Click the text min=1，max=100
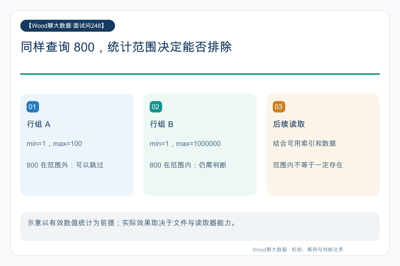 (x=54, y=144)
